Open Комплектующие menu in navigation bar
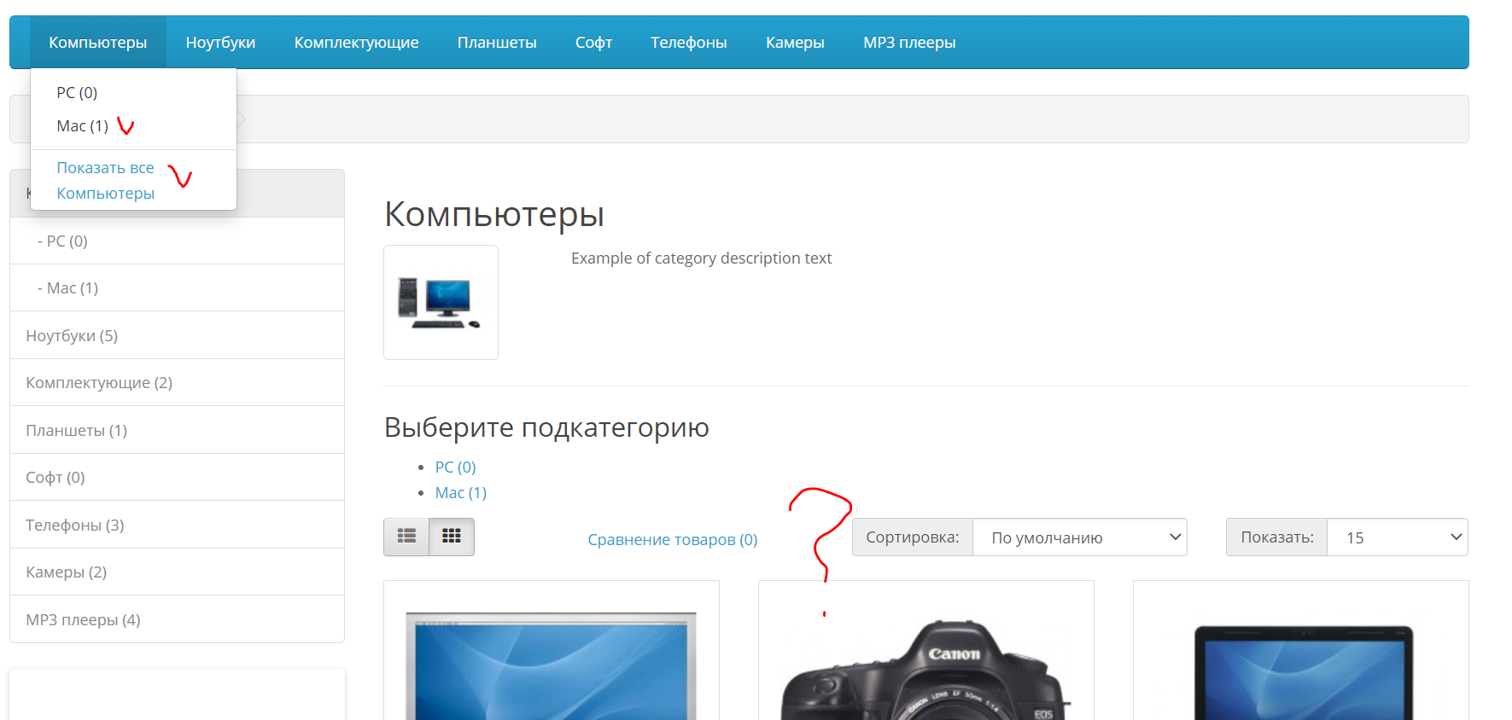The width and height of the screenshot is (1512, 720). [356, 43]
